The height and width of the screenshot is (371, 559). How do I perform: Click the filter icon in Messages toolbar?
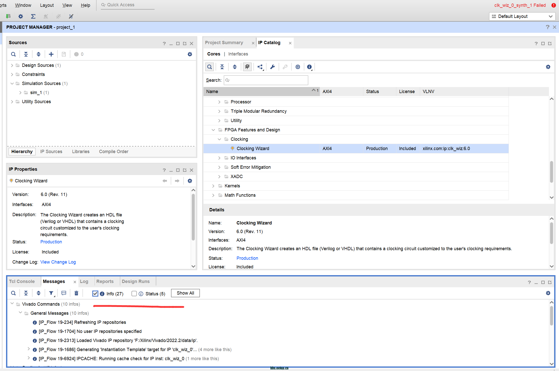(x=51, y=293)
